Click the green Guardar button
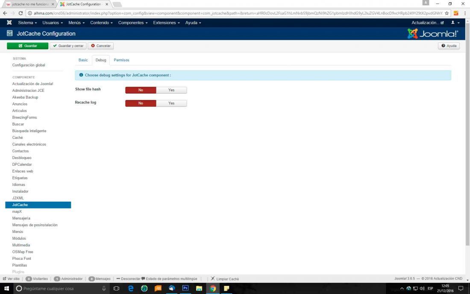Image resolution: width=470 pixels, height=294 pixels. 28,46
